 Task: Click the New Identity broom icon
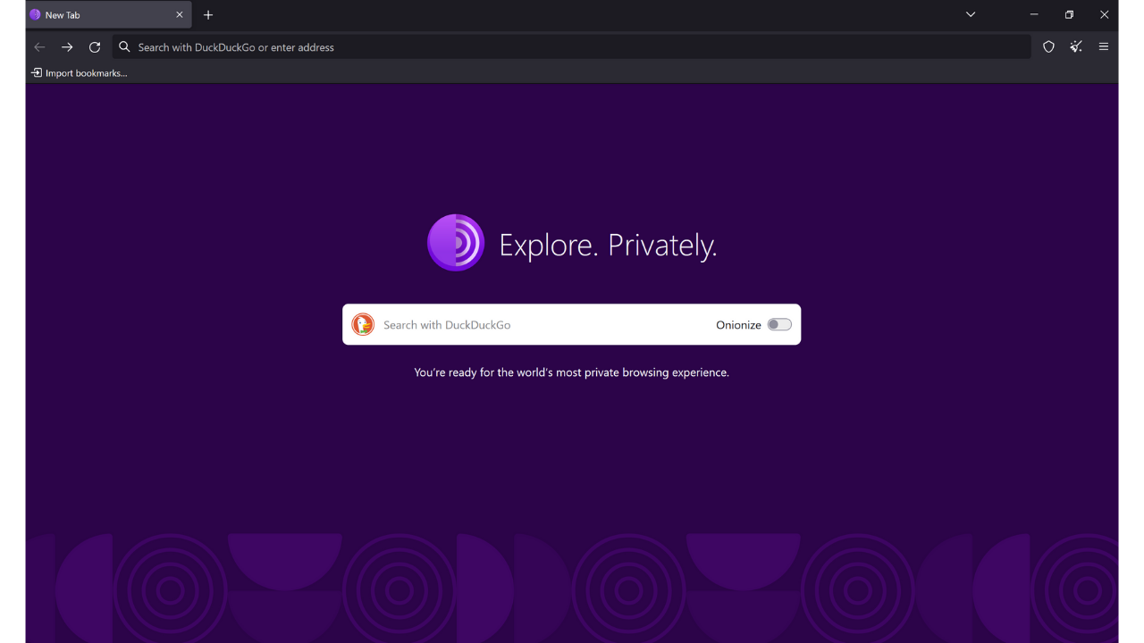click(1075, 46)
